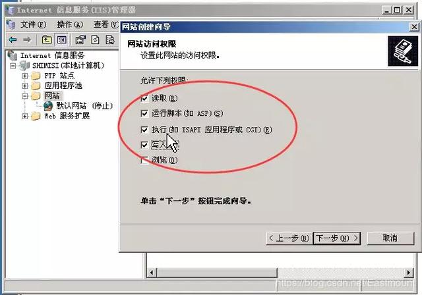This screenshot has width=422, height=295.
Task: Click the Refresh toolbar icon
Action: [x=95, y=40]
